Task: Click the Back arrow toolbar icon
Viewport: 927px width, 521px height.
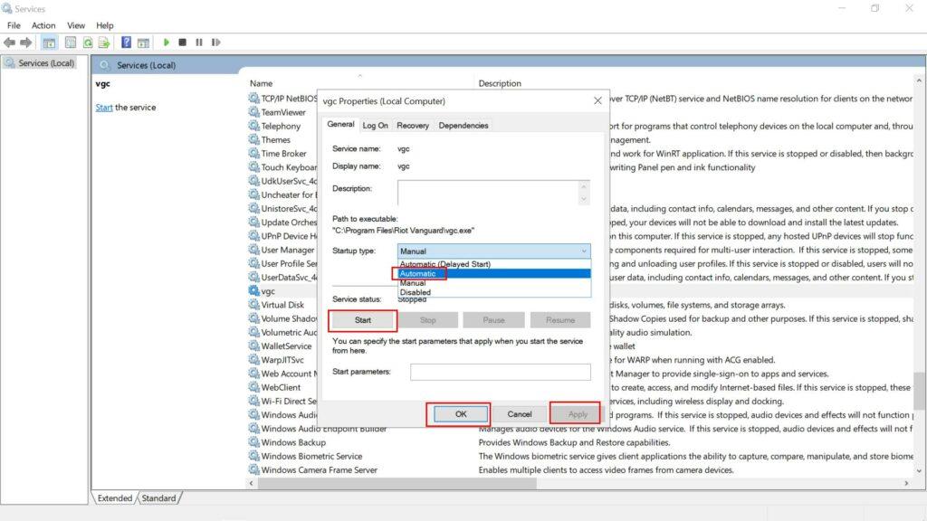Action: [x=9, y=43]
